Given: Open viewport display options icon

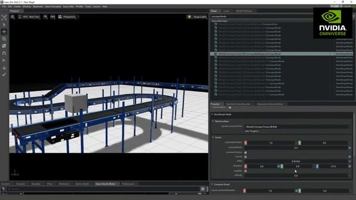Looking at the screenshot, I should point(46,17).
